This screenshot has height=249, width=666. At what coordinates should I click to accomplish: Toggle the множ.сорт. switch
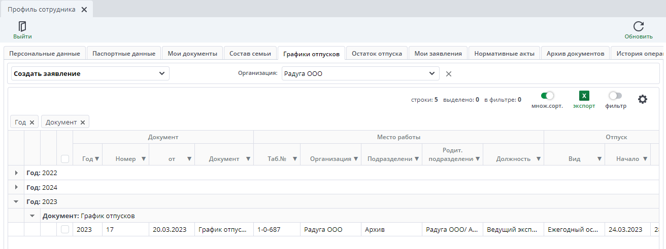547,96
